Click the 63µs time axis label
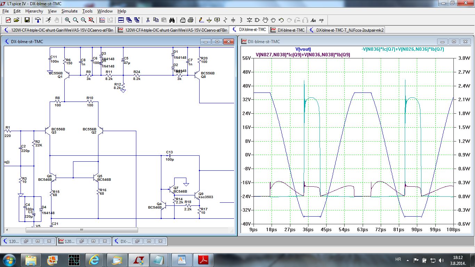Image resolution: width=475 pixels, height=267 pixels. point(363,230)
